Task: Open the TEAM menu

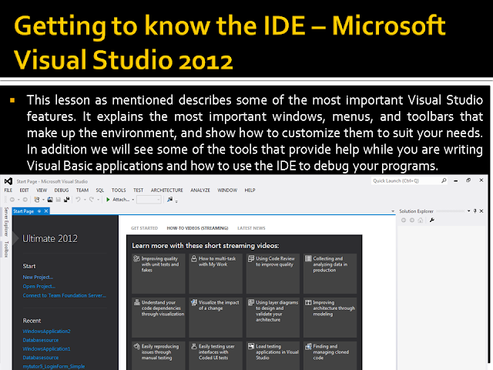Action: tap(82, 190)
